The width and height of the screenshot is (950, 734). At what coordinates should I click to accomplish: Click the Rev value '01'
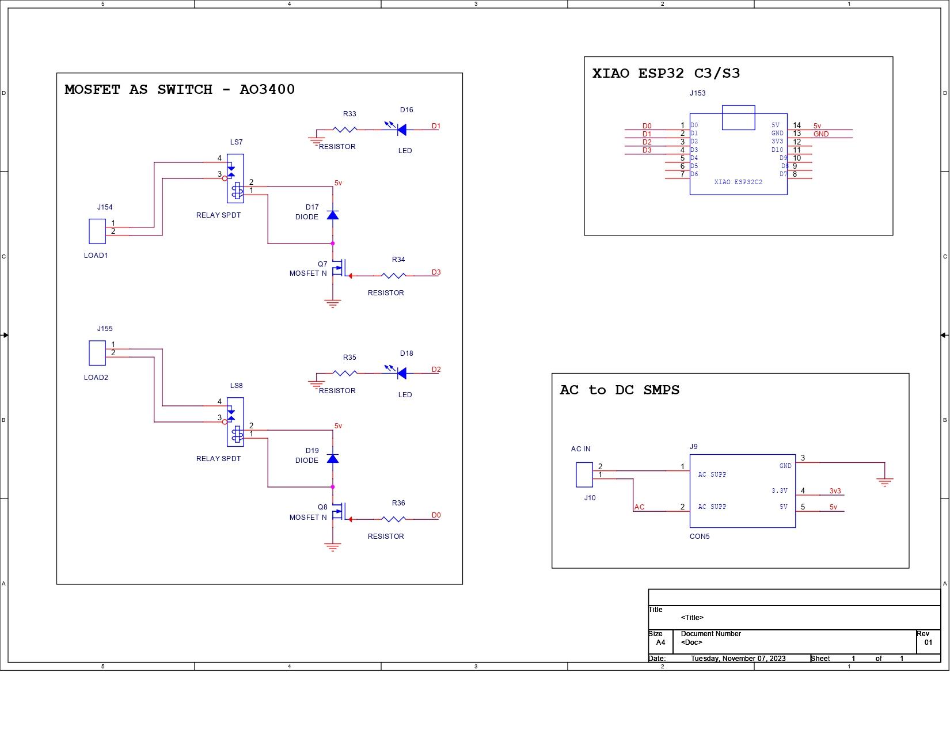pyautogui.click(x=928, y=642)
